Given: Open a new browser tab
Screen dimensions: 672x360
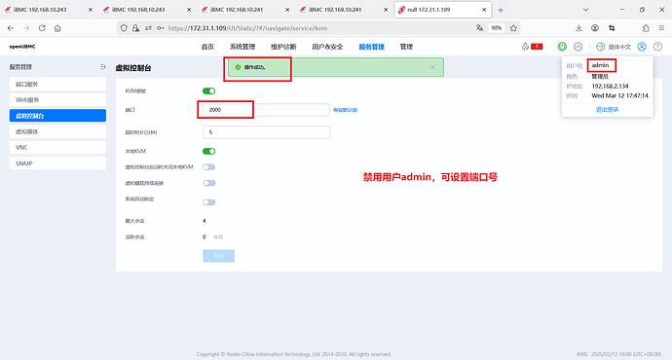Looking at the screenshot, I should click(501, 10).
